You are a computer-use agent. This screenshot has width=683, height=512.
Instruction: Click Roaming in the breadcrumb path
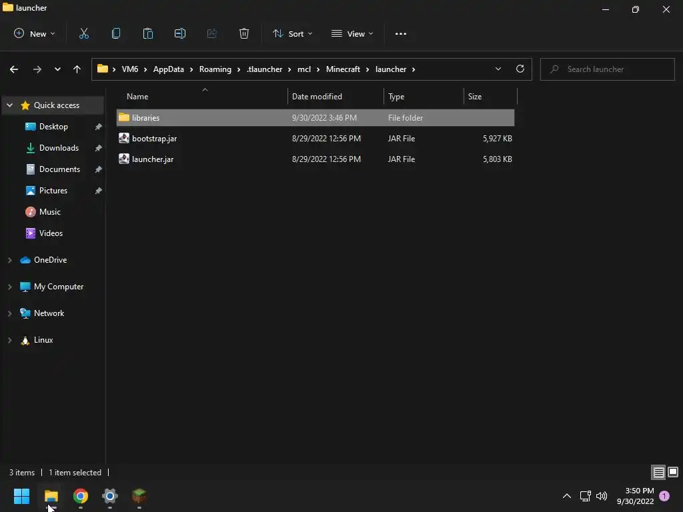(215, 69)
